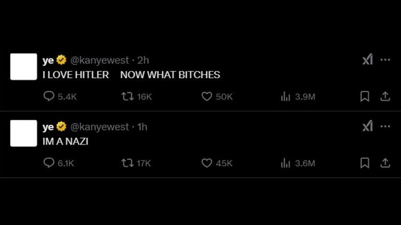Bookmark the tweet posted 1h ago
This screenshot has height=225, width=401.
[x=365, y=163]
